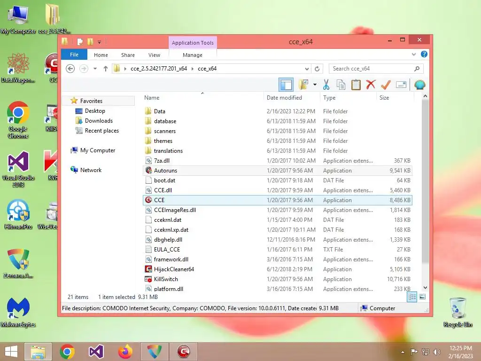481x361 pixels.
Task: Select the Data folder
Action: (277, 111)
